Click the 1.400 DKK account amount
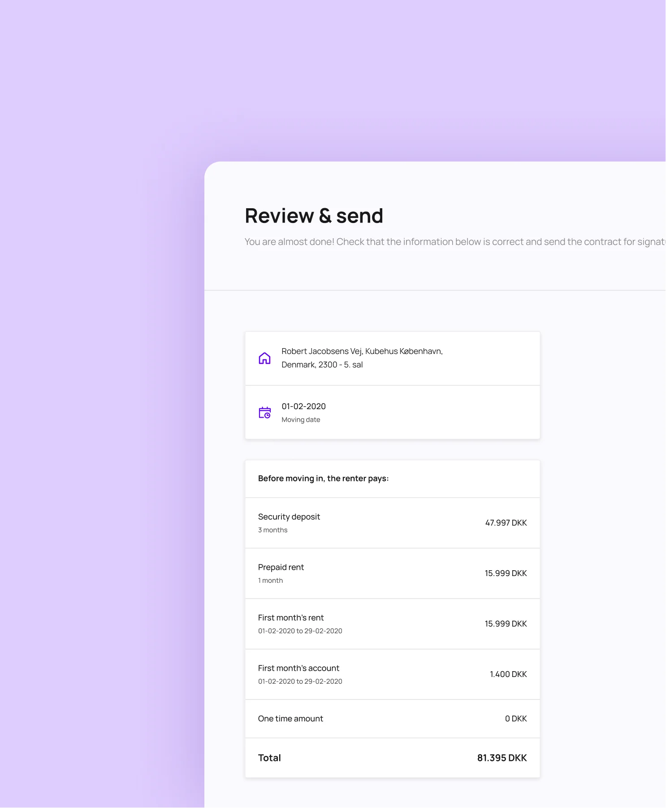 (x=508, y=674)
